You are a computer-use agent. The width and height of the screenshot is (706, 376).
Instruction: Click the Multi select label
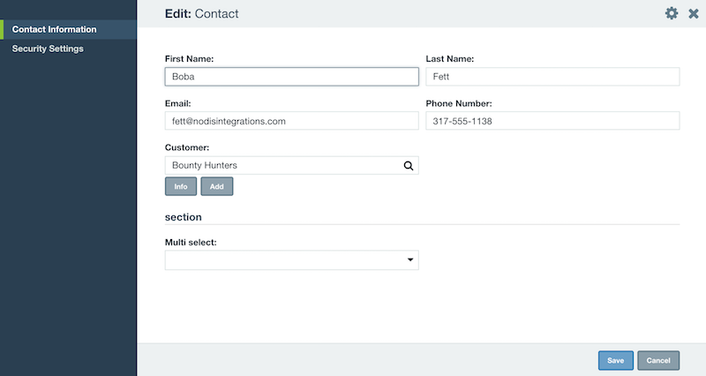click(x=191, y=242)
